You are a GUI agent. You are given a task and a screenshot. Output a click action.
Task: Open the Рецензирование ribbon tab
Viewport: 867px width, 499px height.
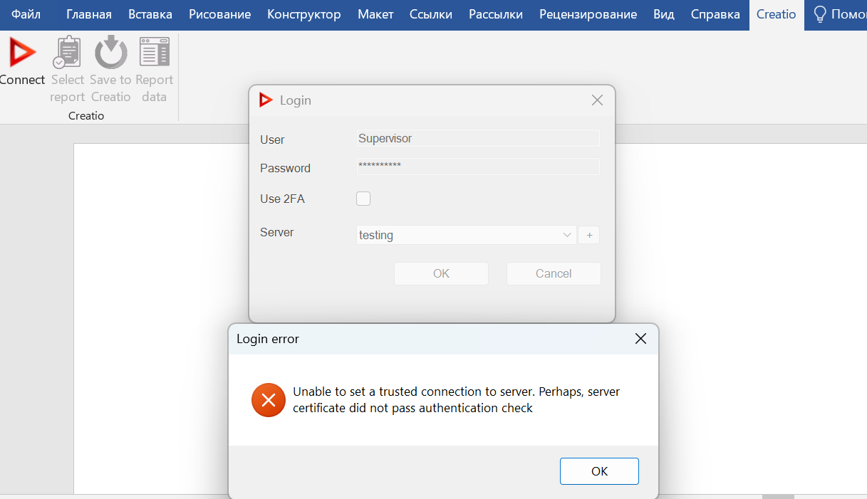click(588, 14)
